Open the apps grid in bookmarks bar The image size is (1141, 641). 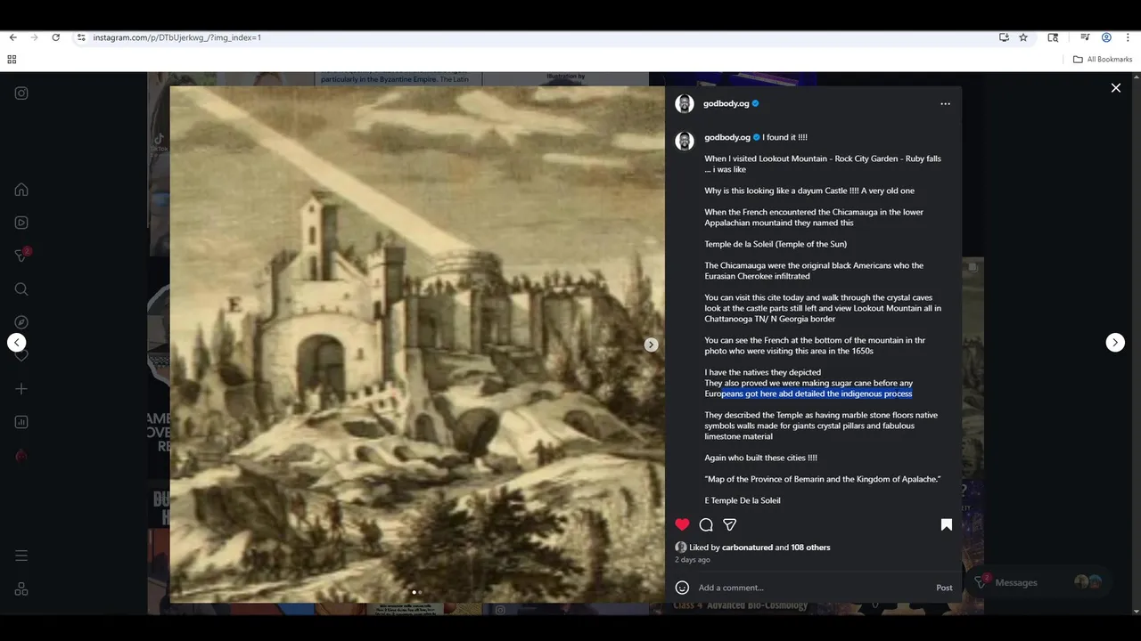click(12, 60)
